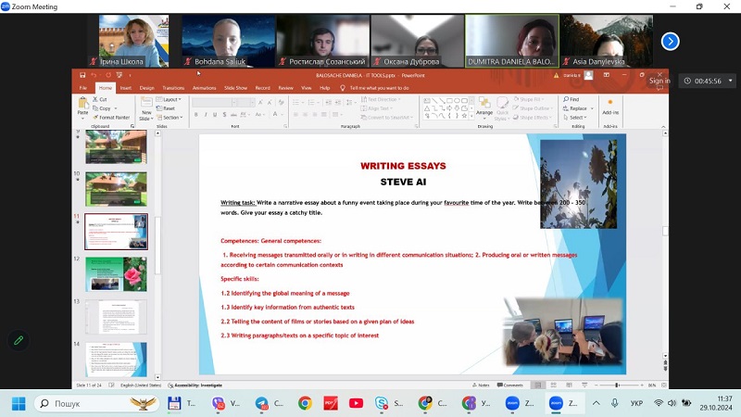Click the Zoom annotate pencil button
Image resolution: width=741 pixels, height=417 pixels.
[x=19, y=340]
